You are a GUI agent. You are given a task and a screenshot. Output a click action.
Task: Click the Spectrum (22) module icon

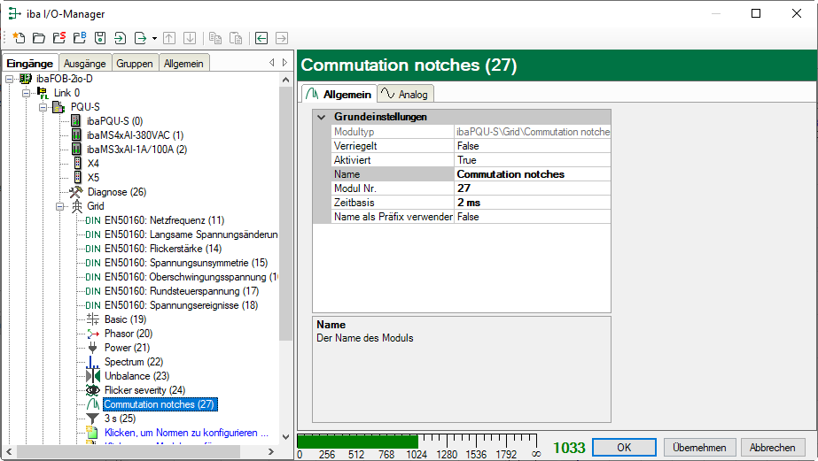click(x=93, y=362)
